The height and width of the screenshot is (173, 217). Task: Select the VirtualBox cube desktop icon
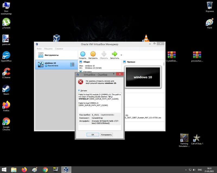tap(56, 38)
